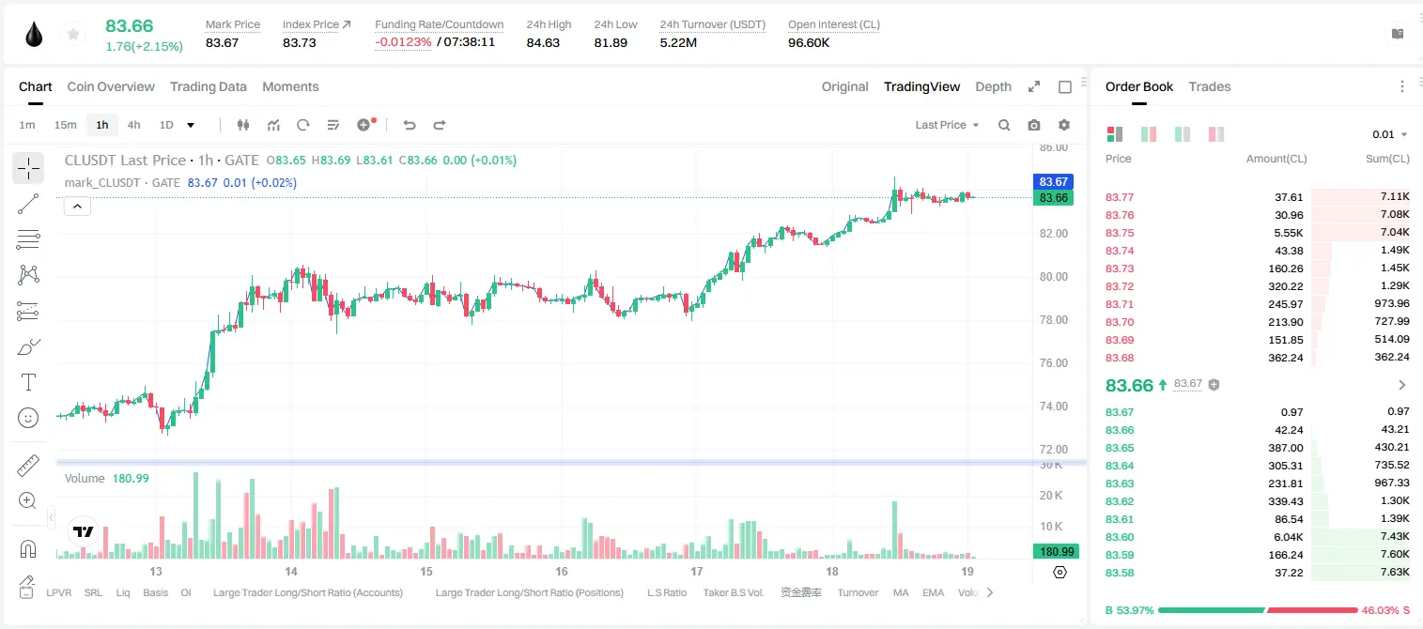1423x629 pixels.
Task: Change order book 0.01 precision dropdown
Action: [1390, 134]
